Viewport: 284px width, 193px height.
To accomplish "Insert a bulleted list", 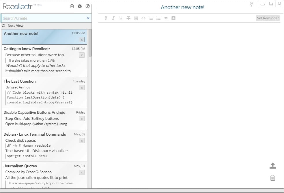I will click(158, 18).
